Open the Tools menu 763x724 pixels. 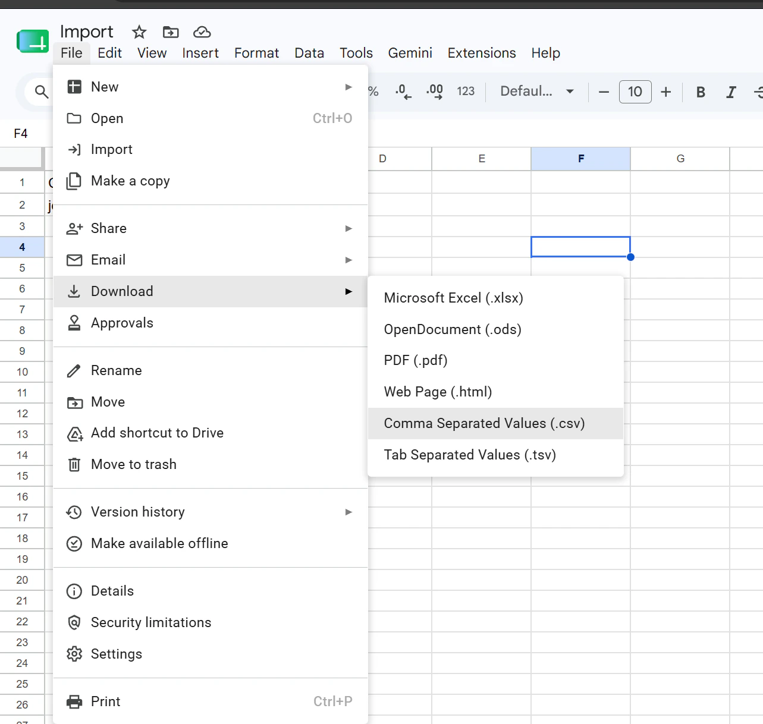click(356, 53)
